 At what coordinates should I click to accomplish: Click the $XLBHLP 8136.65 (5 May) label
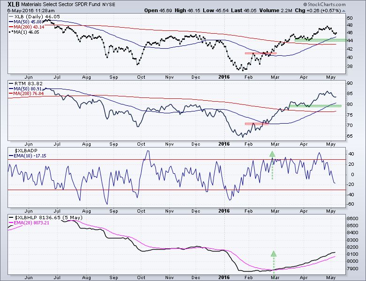point(46,217)
